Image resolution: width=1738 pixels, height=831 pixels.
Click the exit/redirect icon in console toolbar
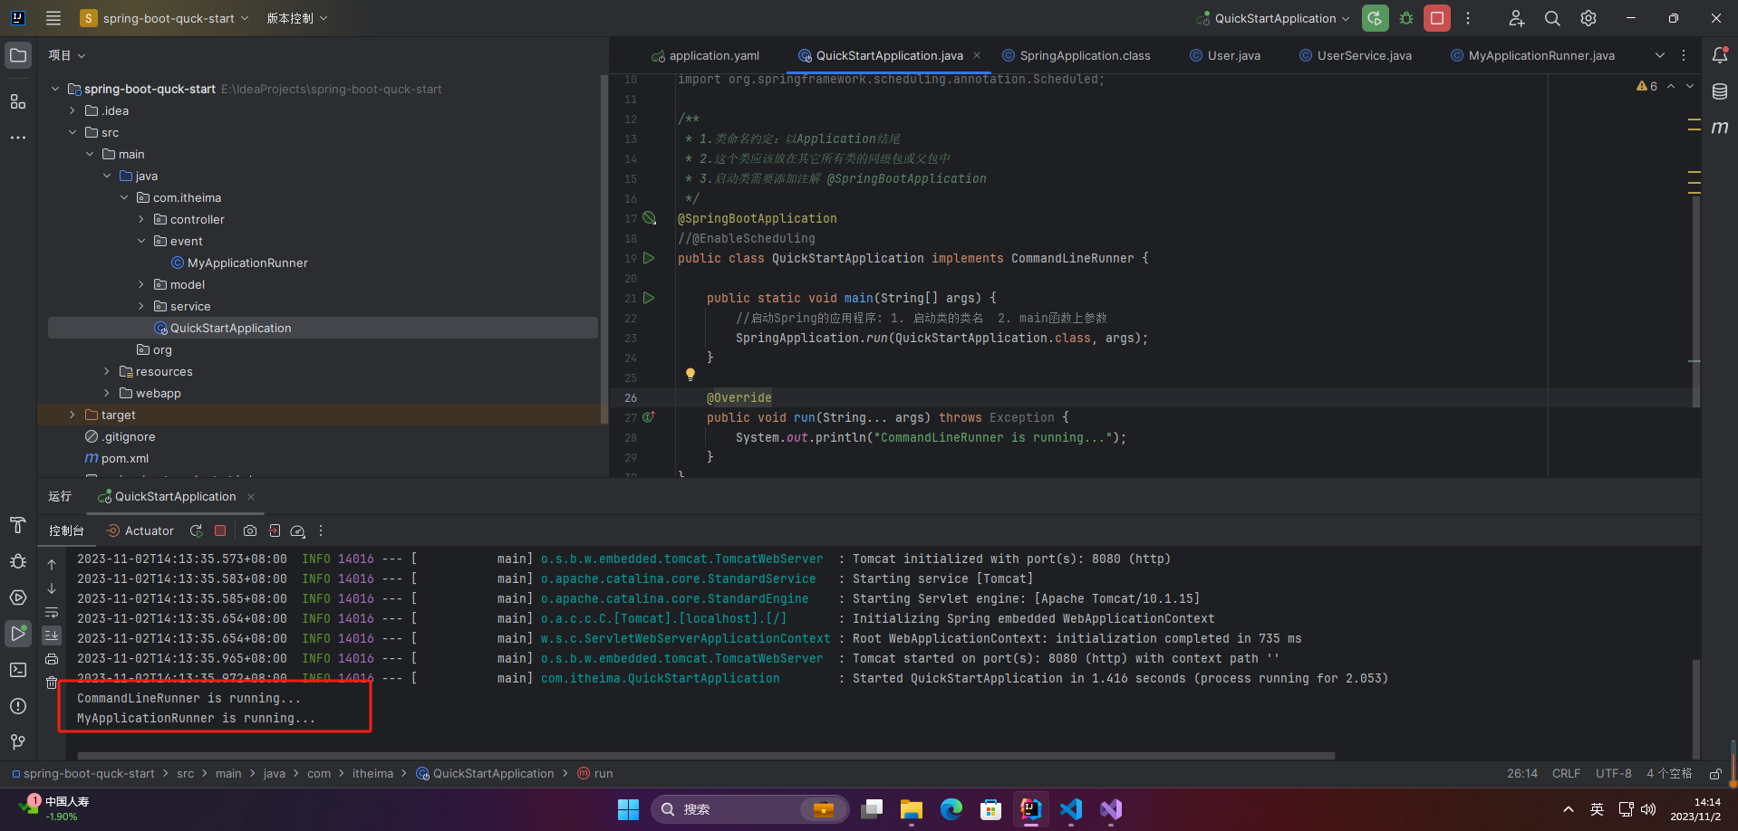274,530
